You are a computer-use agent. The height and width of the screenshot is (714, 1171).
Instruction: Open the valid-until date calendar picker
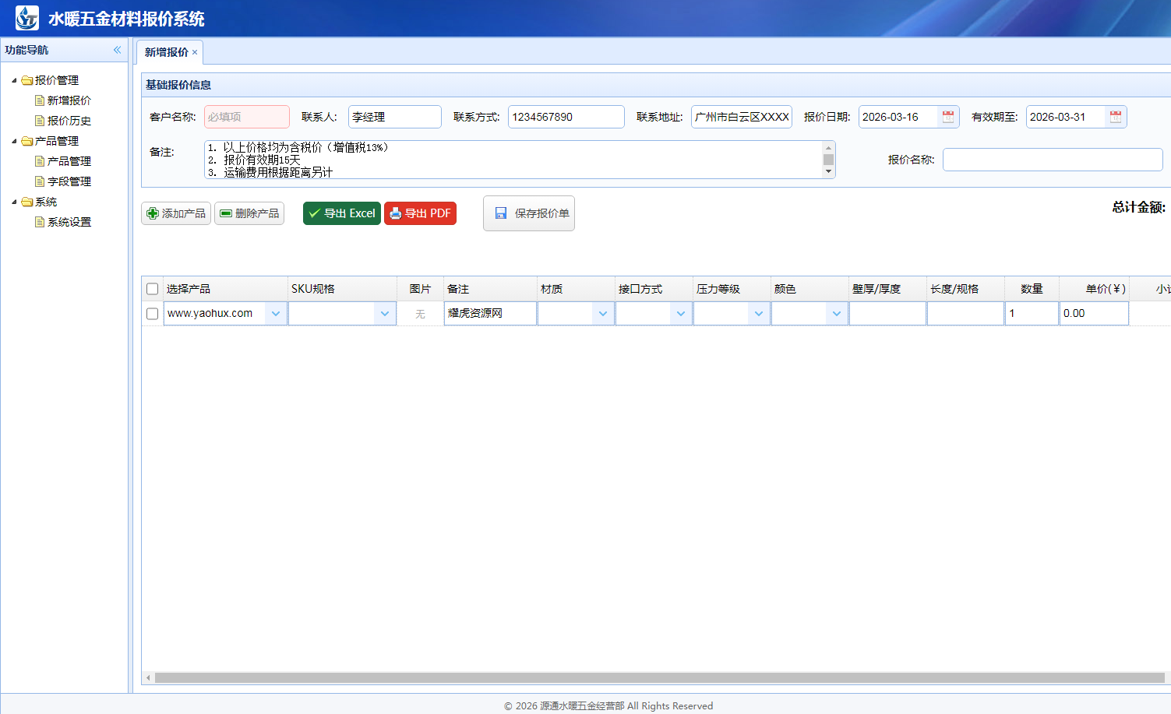pos(1115,117)
